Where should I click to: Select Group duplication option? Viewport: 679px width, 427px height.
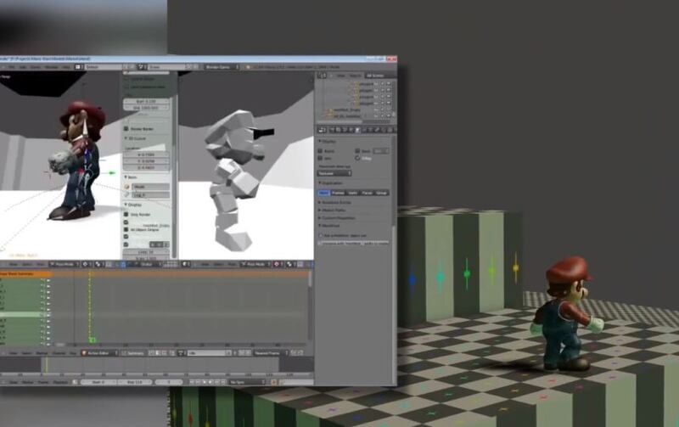[381, 193]
